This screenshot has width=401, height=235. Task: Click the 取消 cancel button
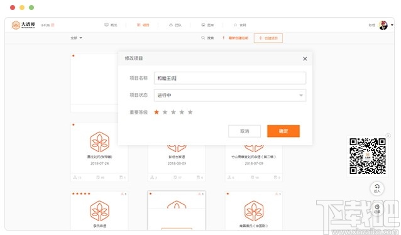click(244, 131)
